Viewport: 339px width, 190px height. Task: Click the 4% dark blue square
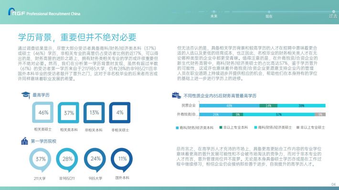pos(120,112)
